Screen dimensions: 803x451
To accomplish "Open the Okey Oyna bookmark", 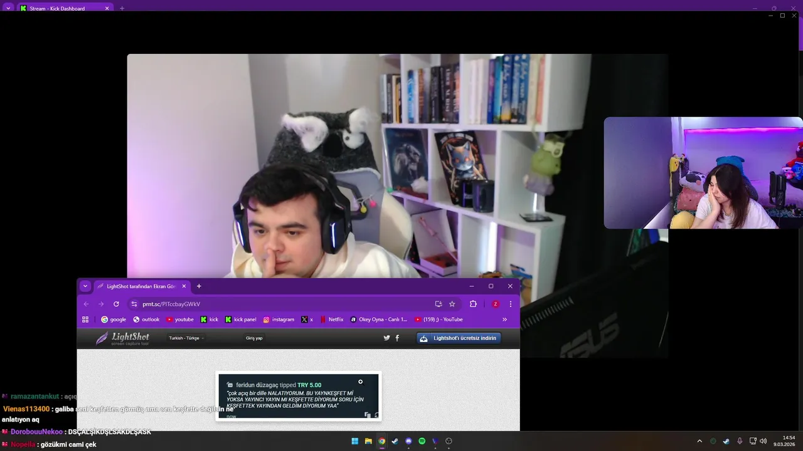I will click(x=379, y=319).
